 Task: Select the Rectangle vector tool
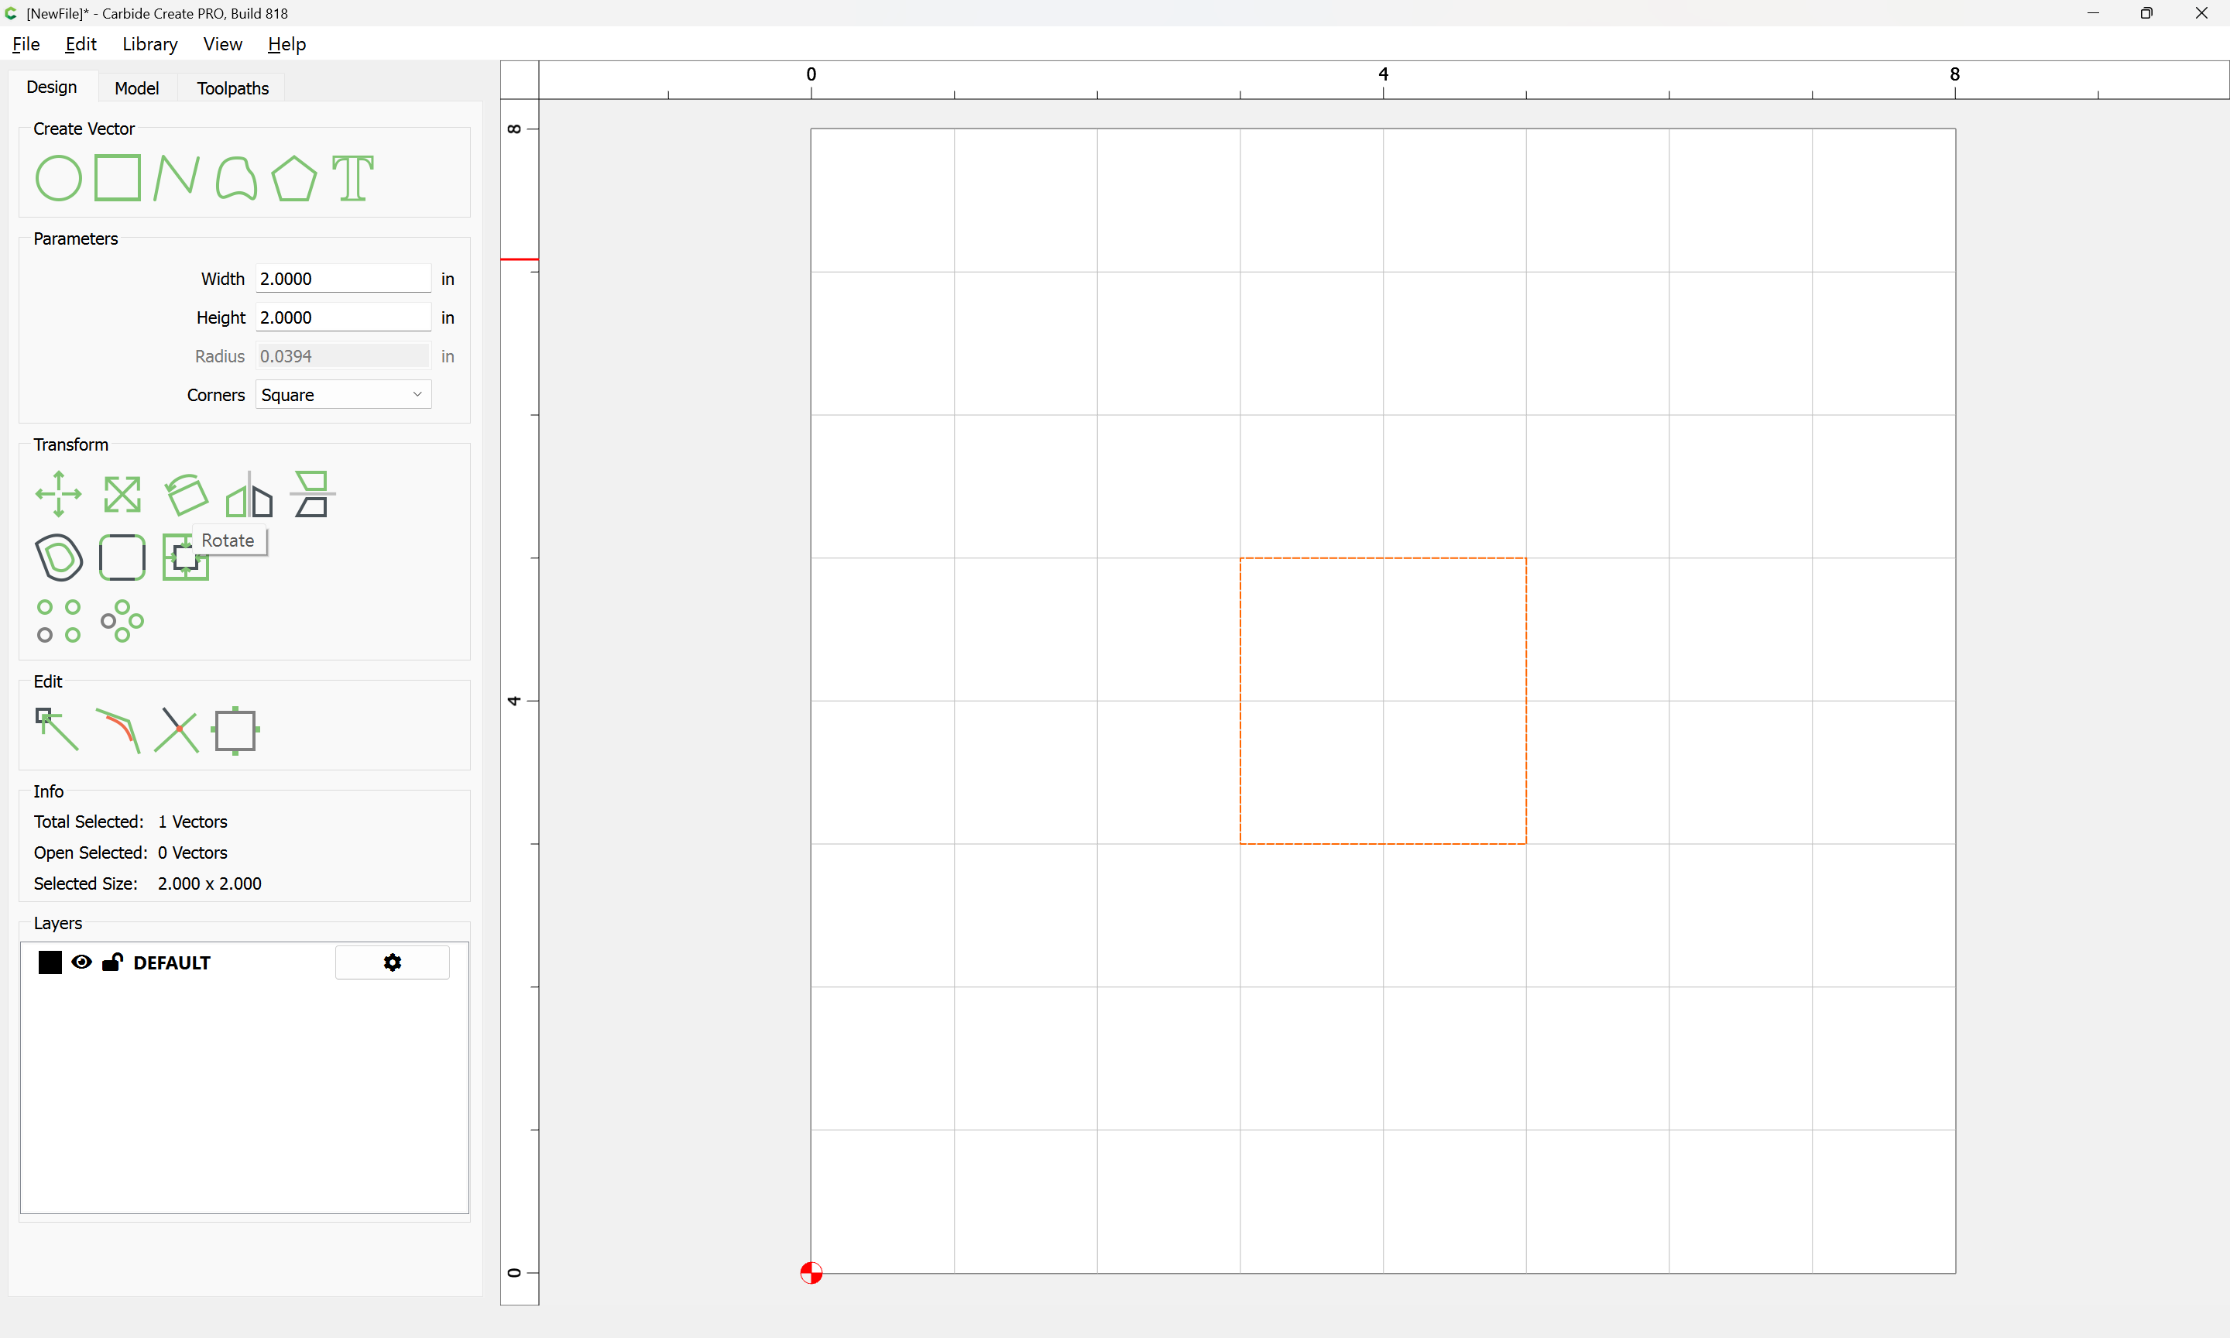(x=117, y=177)
